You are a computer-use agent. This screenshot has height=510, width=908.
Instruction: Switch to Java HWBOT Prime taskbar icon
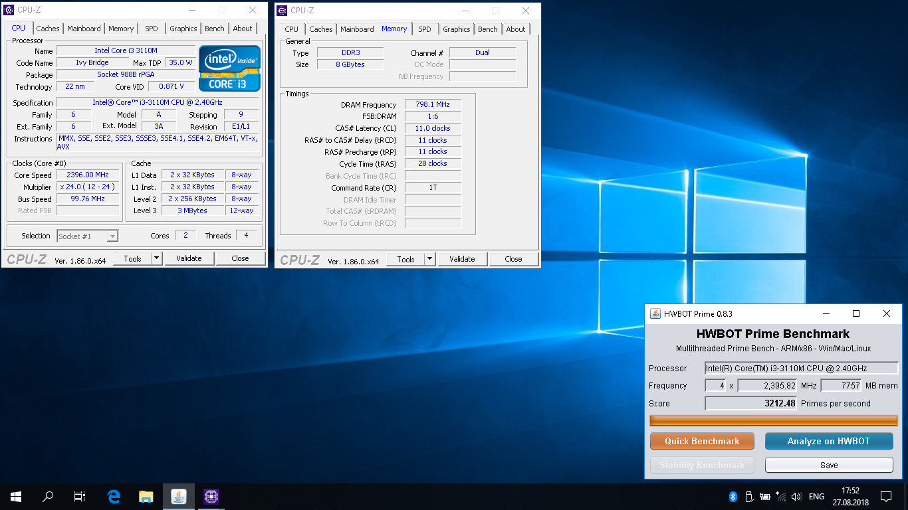pos(178,496)
